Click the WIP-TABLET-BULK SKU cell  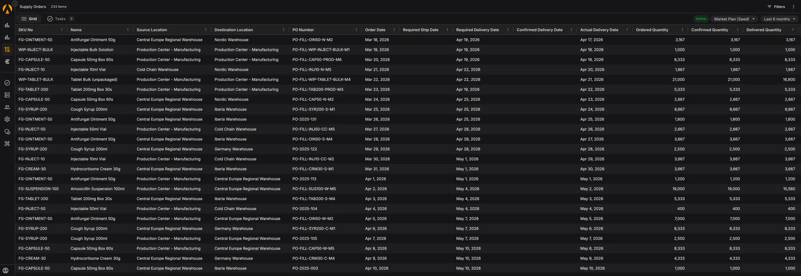(x=36, y=80)
